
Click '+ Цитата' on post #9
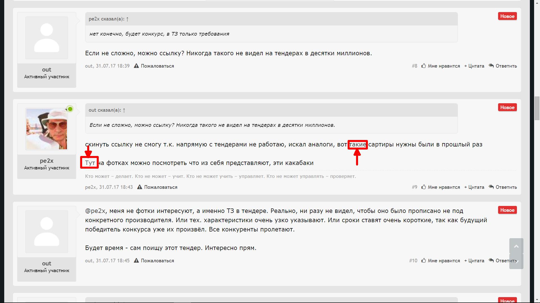(x=474, y=187)
